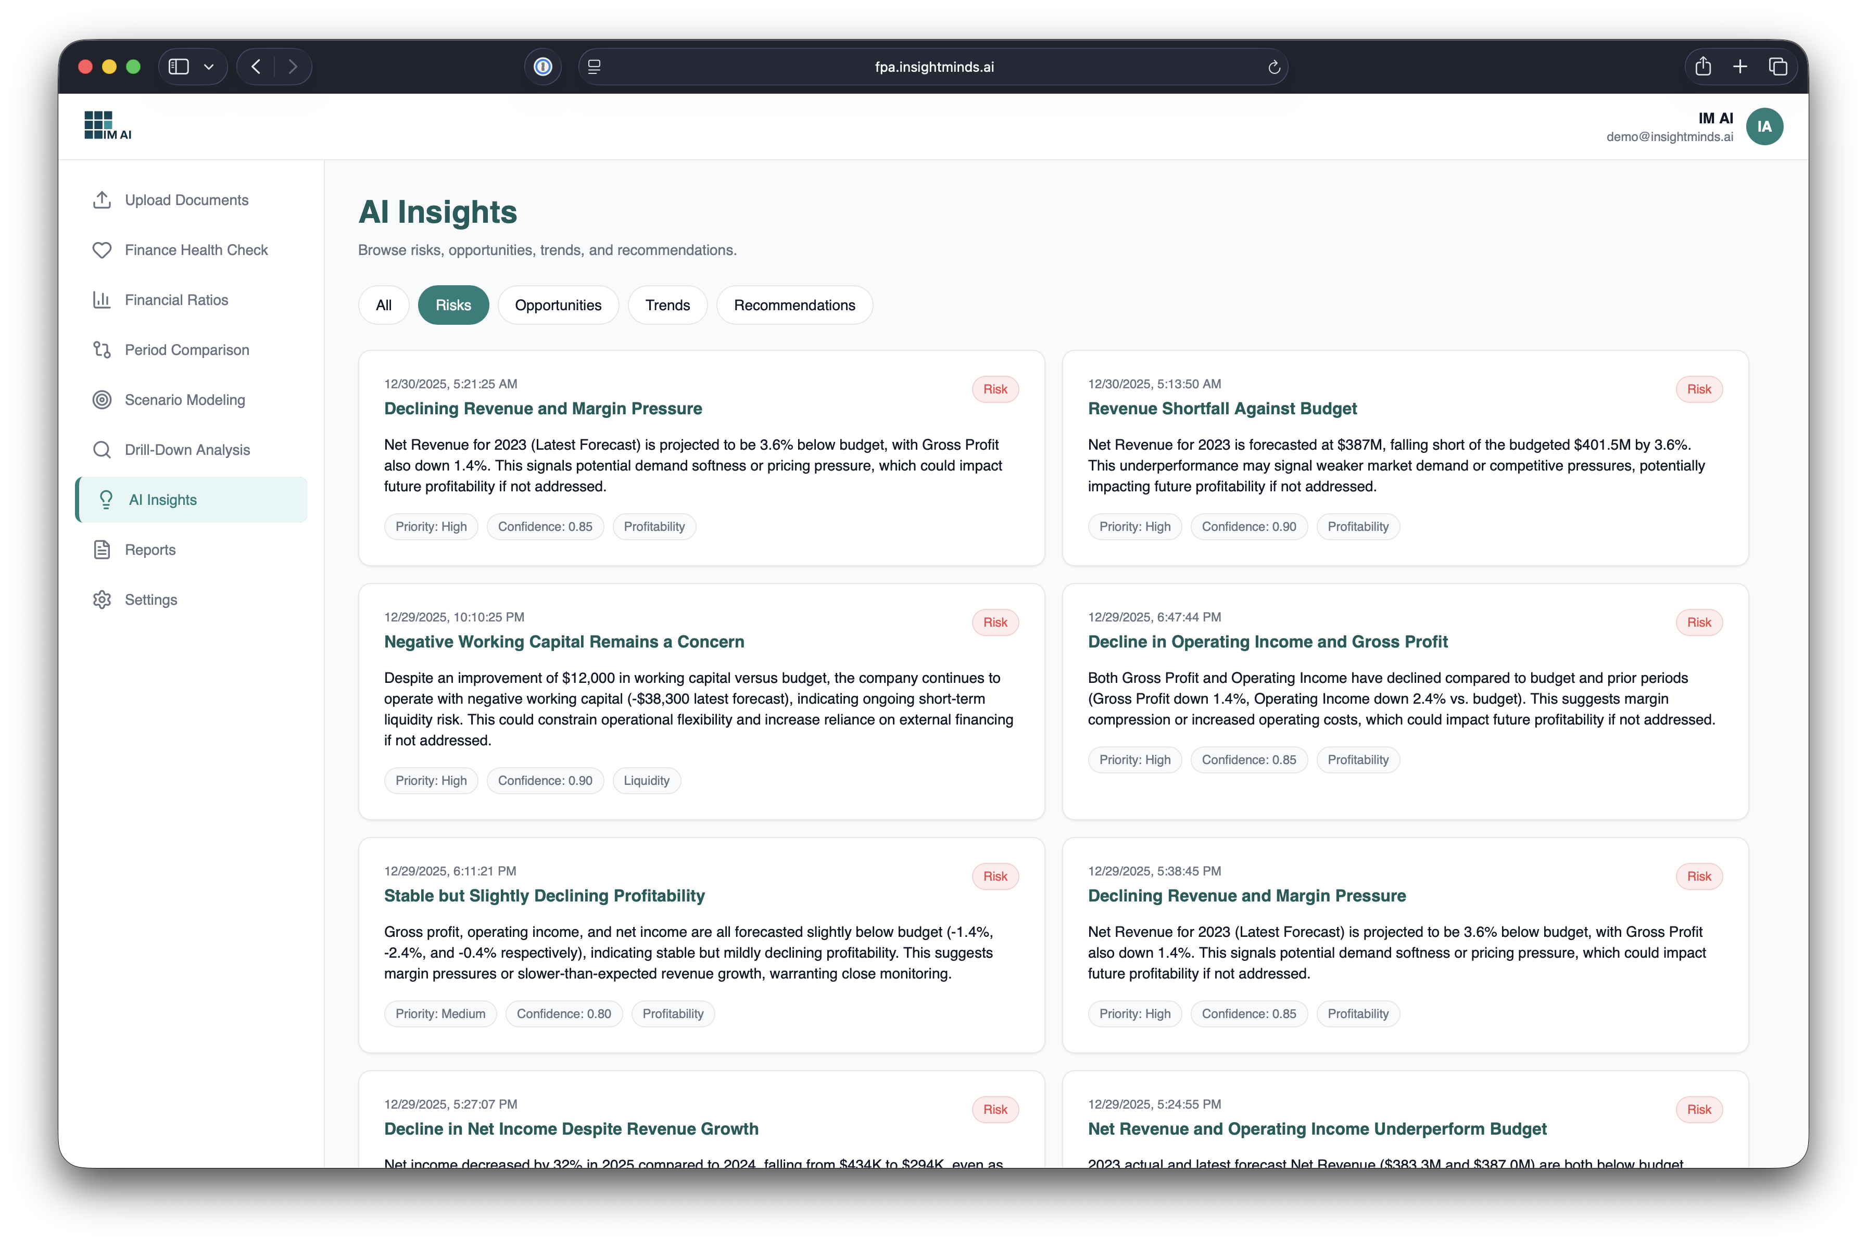Open Revenue Shortfall Against Budget insight

pyautogui.click(x=1221, y=408)
